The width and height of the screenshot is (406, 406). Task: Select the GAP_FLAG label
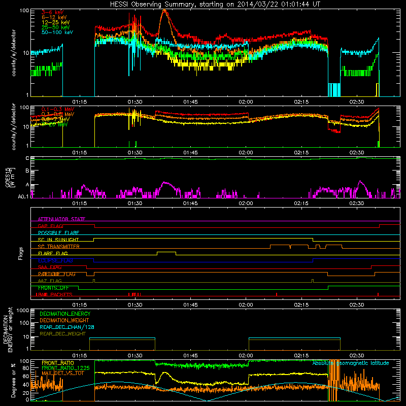point(50,226)
